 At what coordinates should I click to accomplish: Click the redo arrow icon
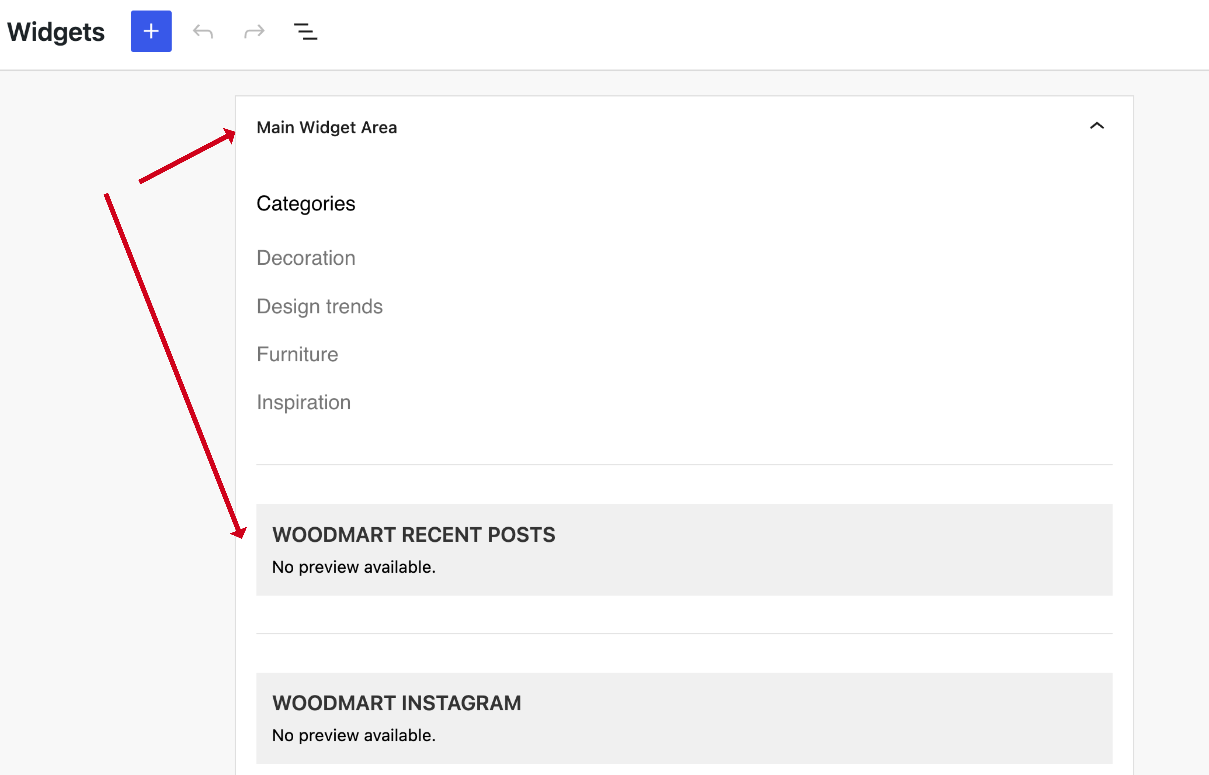[254, 31]
